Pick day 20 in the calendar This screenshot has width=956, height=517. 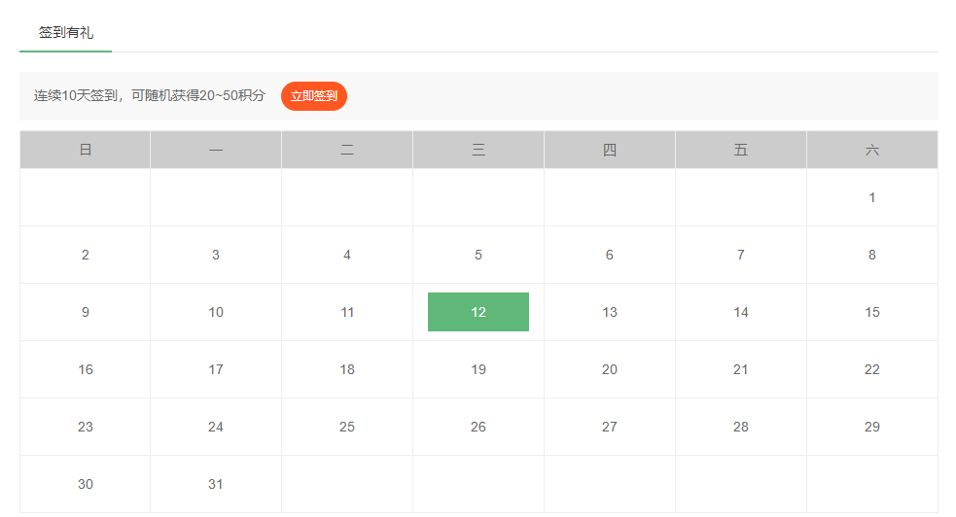(x=610, y=369)
